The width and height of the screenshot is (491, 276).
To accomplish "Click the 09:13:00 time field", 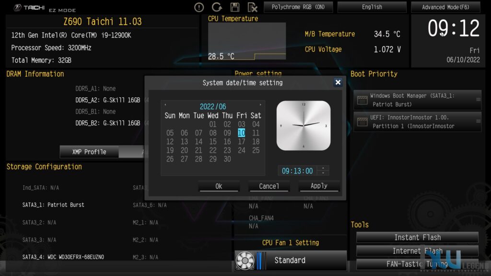I will (297, 171).
